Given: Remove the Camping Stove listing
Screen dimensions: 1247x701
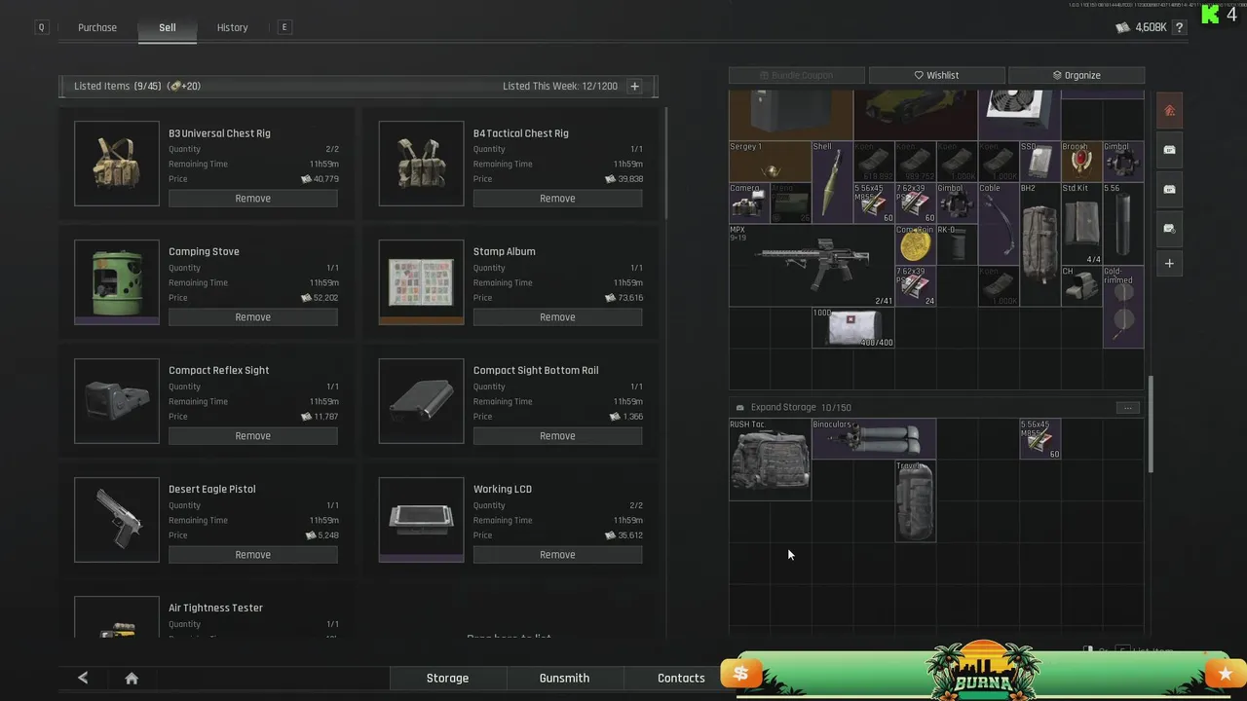Looking at the screenshot, I should click(x=253, y=317).
